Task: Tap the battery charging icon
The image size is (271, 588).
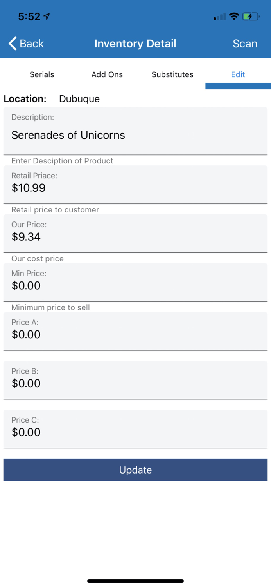Action: point(250,16)
